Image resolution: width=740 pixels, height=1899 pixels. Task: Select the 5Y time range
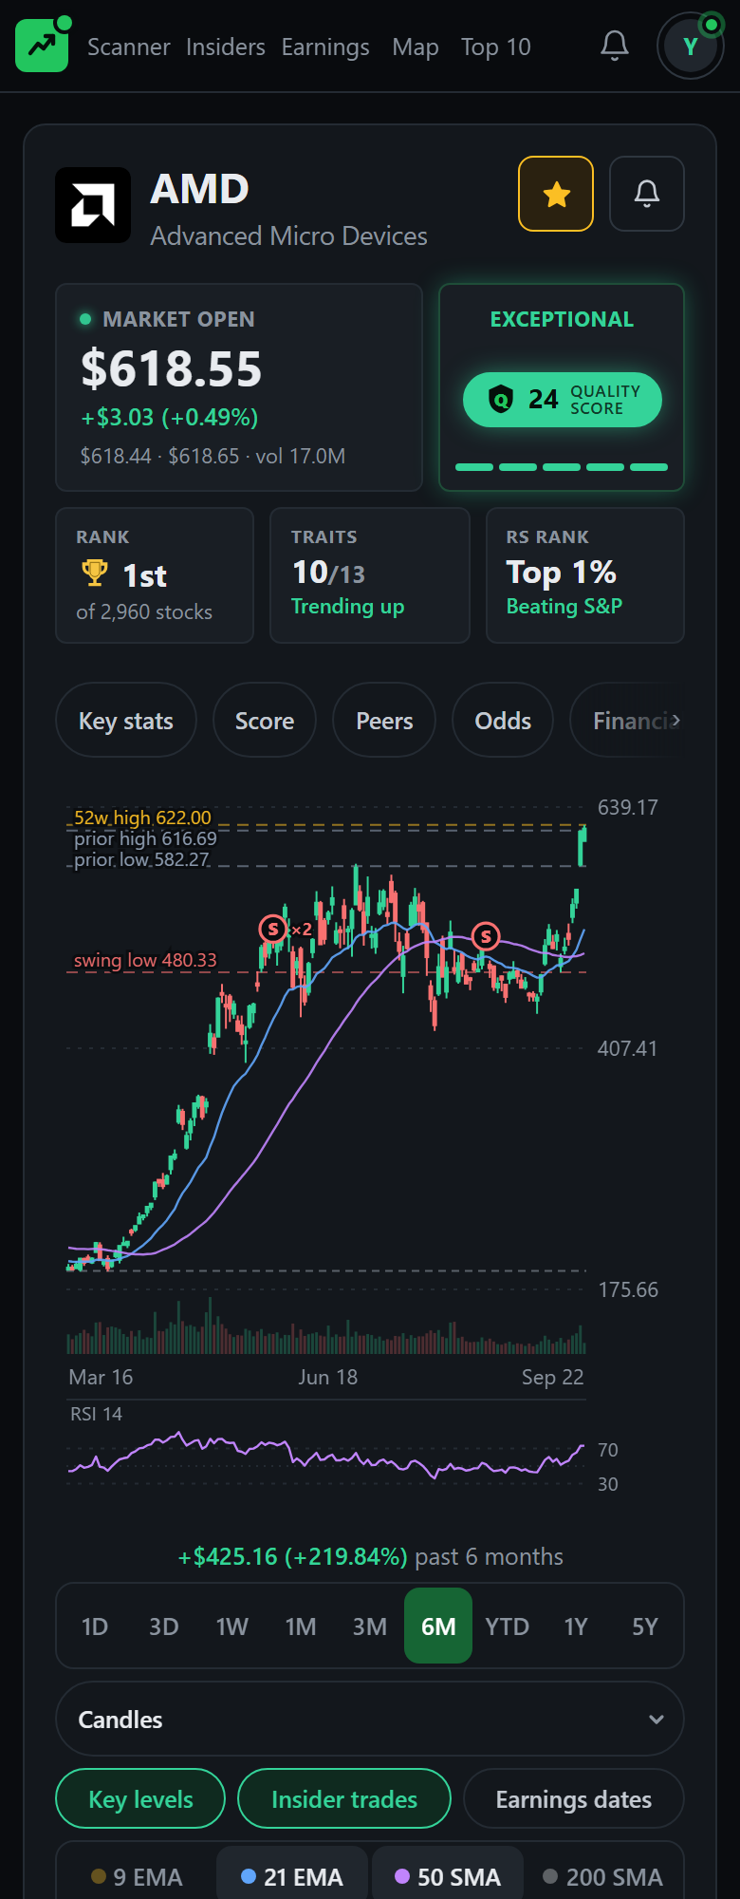[645, 1626]
